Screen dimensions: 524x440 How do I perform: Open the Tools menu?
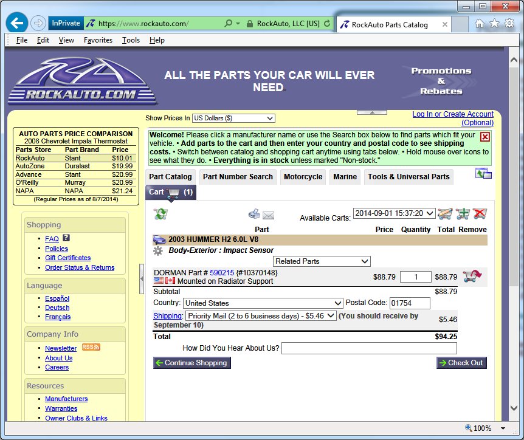tap(131, 40)
